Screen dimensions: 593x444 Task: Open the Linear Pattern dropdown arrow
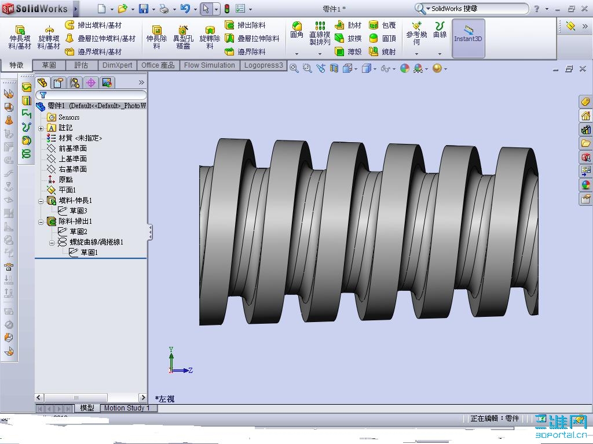tap(320, 54)
